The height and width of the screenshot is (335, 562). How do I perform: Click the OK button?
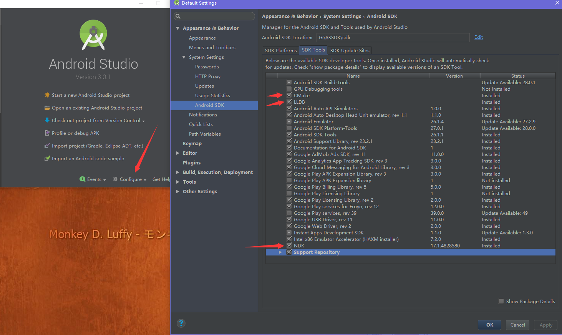(490, 325)
